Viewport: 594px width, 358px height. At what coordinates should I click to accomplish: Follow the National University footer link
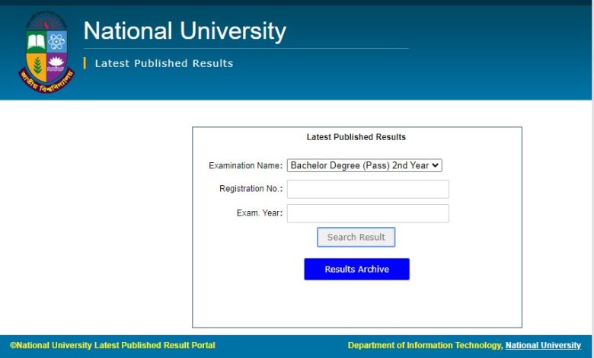pyautogui.click(x=543, y=346)
